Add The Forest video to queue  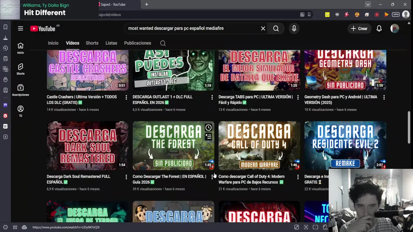click(208, 137)
